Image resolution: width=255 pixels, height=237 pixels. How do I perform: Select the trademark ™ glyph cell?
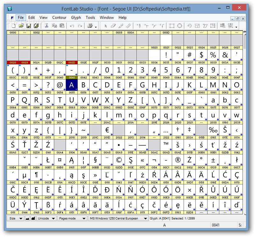pyautogui.click(x=166, y=145)
